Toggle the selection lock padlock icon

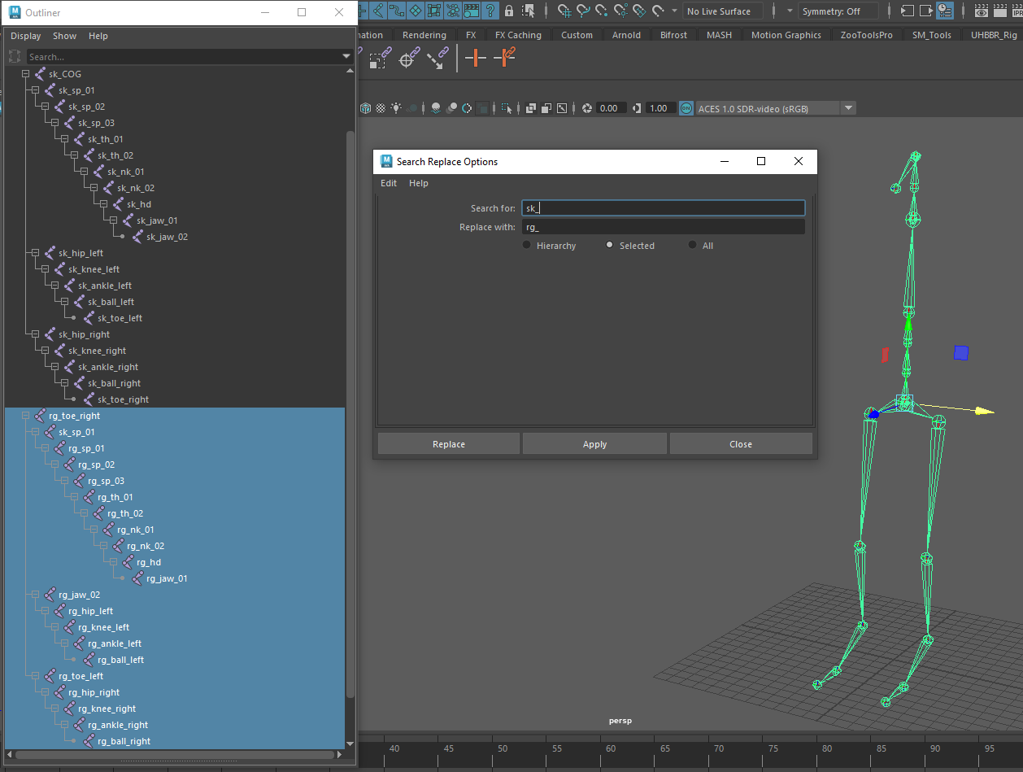click(509, 11)
